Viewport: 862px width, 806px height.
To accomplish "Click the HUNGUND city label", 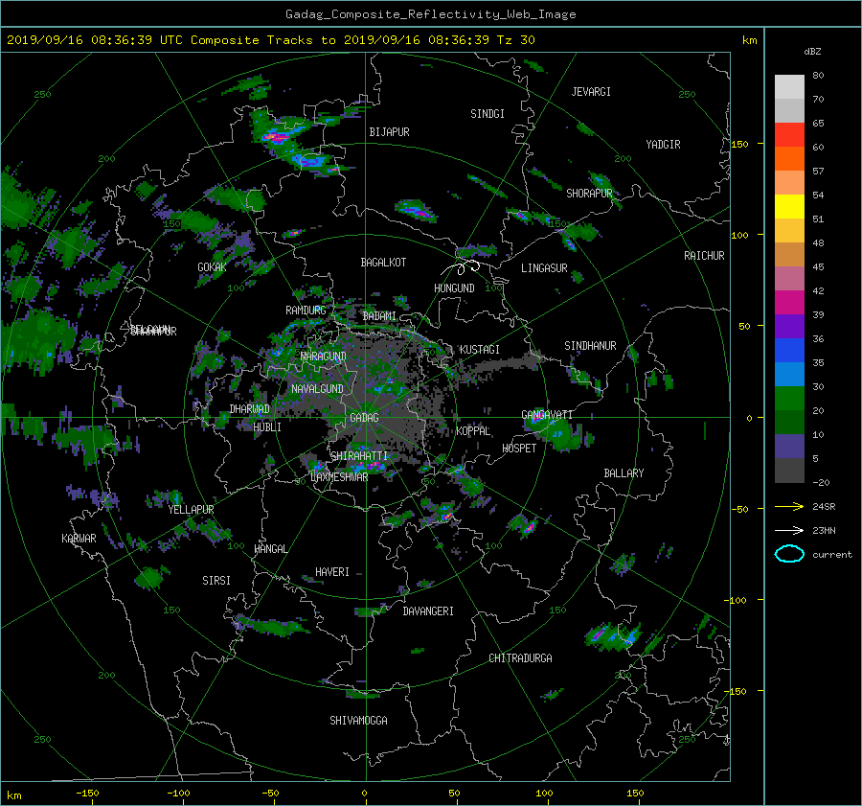I will pyautogui.click(x=454, y=288).
